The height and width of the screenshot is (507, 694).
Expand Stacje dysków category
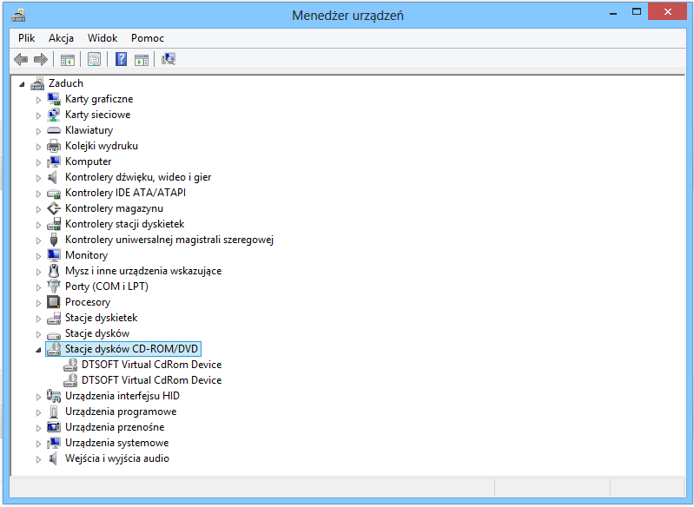pyautogui.click(x=38, y=334)
